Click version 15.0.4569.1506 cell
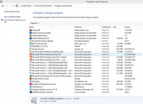The width and height of the screenshot is (143, 104). click(x=130, y=54)
